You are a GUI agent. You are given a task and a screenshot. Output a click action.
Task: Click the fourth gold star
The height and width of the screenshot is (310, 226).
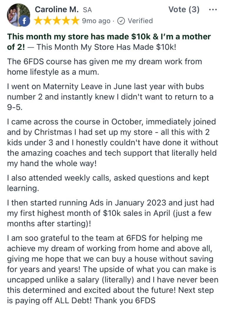point(66,21)
